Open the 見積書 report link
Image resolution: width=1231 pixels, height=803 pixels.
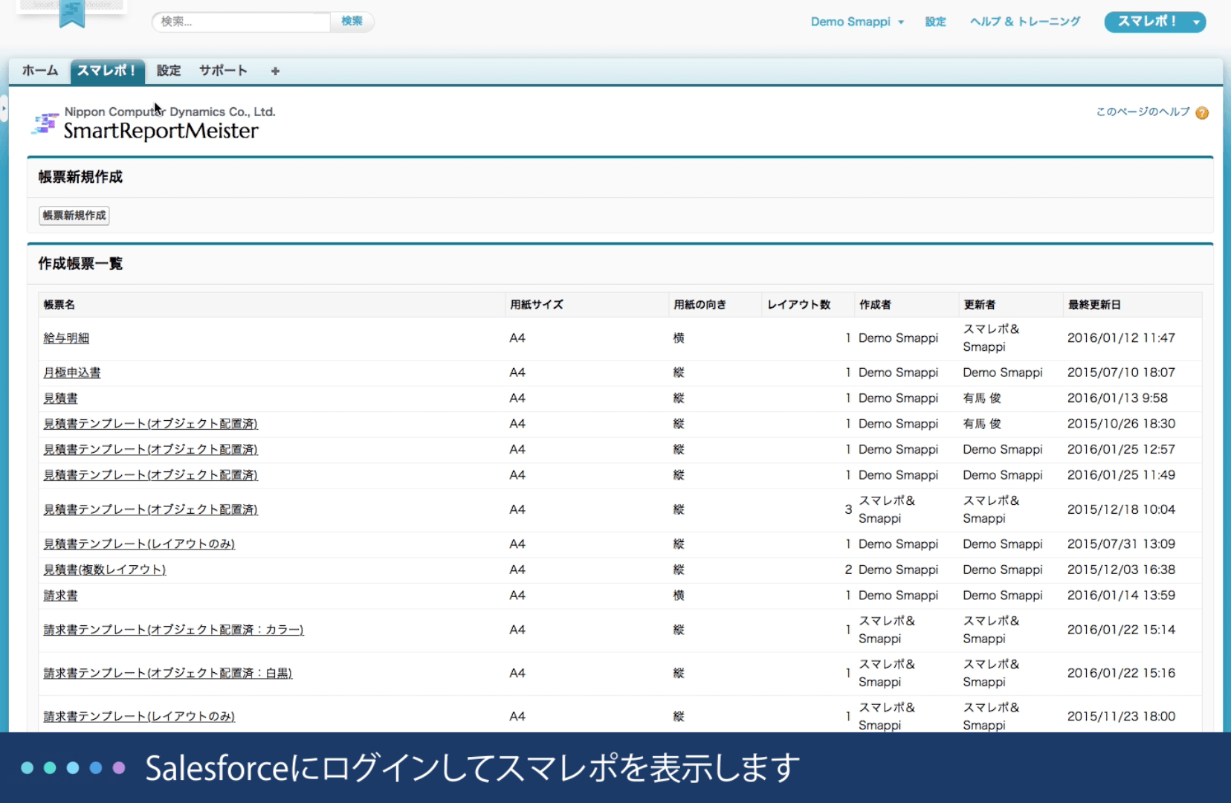(60, 399)
